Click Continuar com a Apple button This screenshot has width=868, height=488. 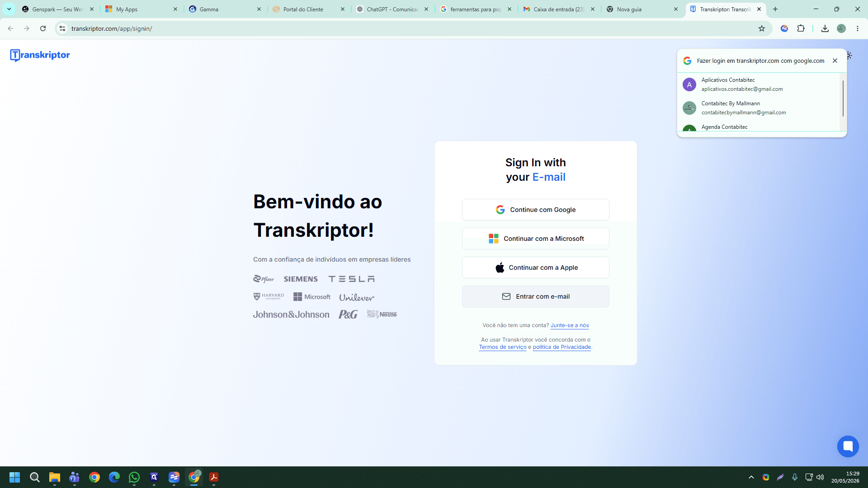536,267
